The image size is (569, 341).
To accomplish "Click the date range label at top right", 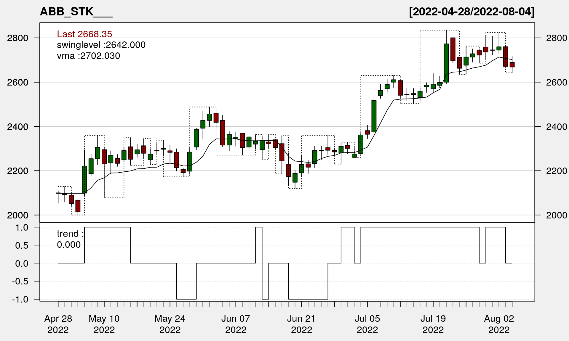I will (x=471, y=12).
